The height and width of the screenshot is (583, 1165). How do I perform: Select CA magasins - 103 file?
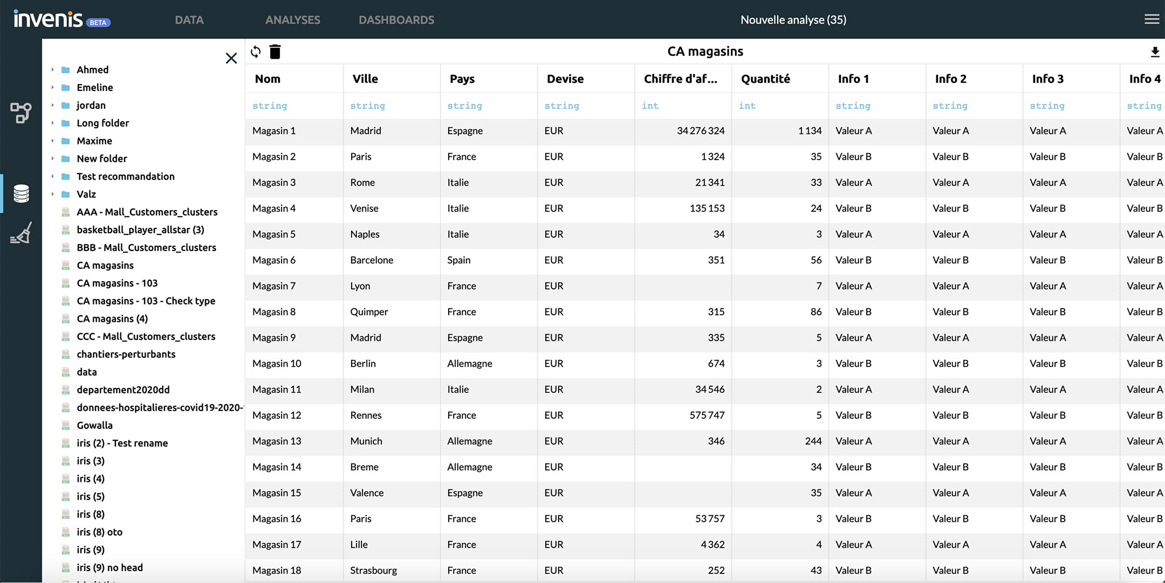click(x=117, y=283)
